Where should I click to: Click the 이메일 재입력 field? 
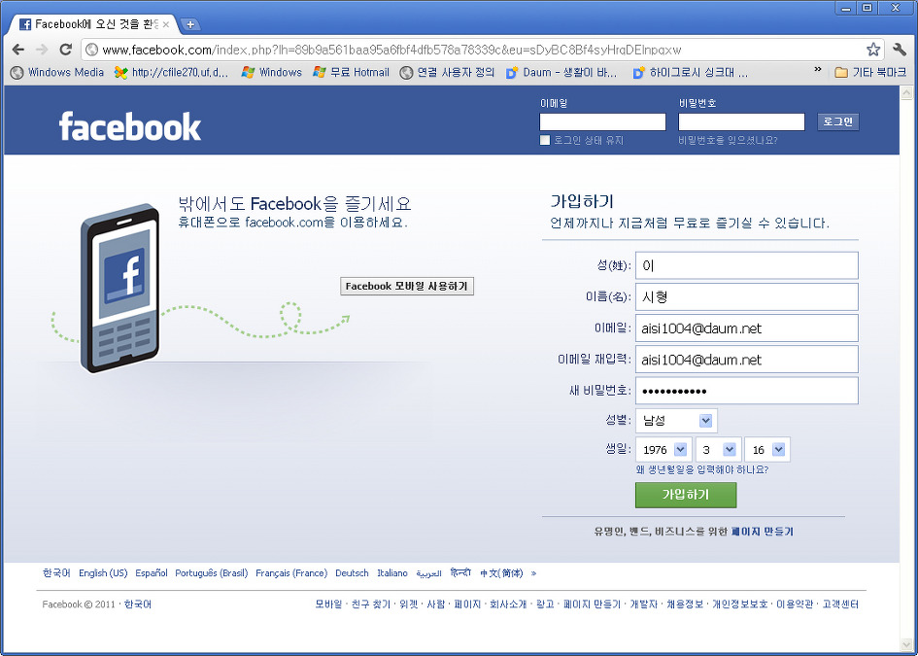(746, 359)
